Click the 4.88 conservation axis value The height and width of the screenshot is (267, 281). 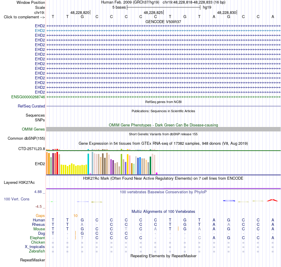[38, 192]
